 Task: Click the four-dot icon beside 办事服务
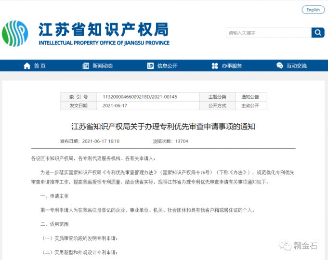215,66
